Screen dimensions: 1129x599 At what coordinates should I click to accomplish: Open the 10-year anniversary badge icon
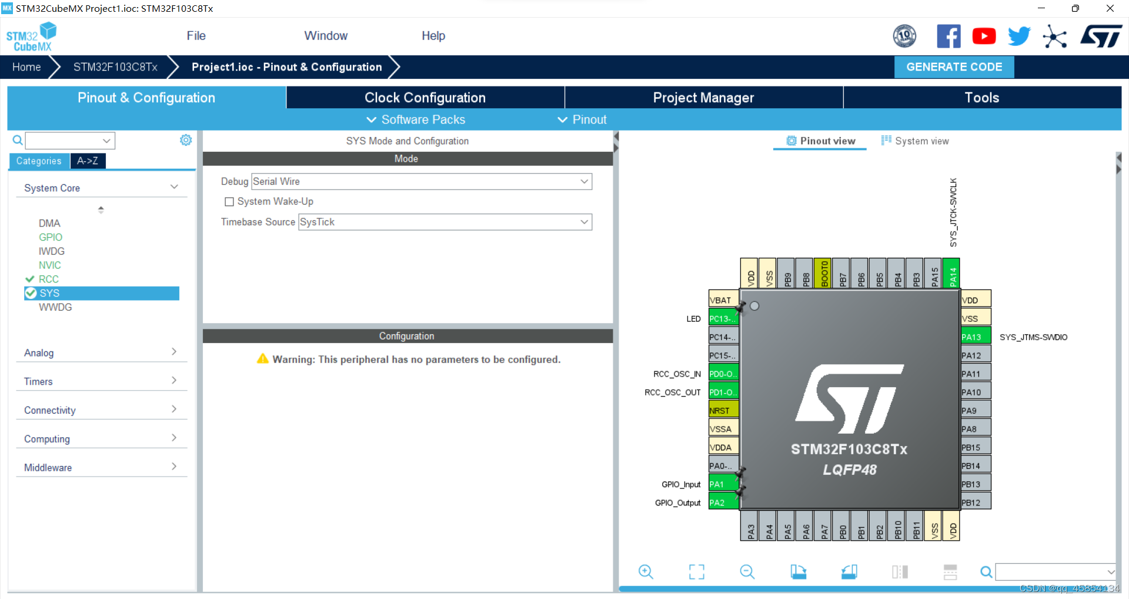[904, 36]
